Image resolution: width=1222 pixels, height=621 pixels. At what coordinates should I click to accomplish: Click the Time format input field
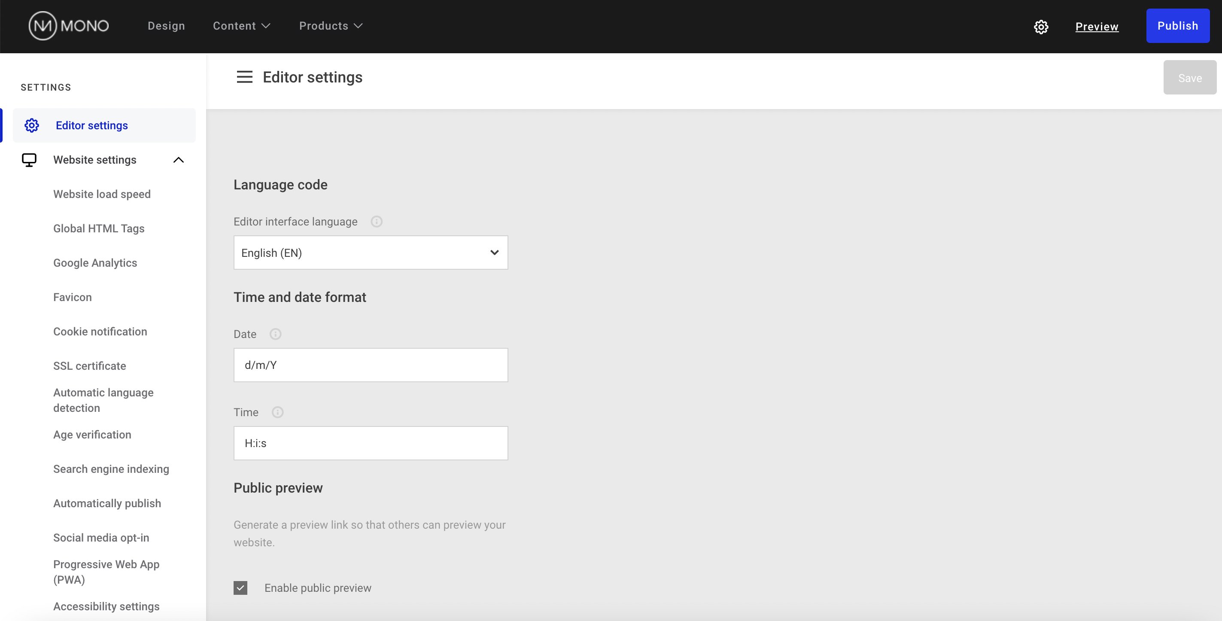pos(371,443)
